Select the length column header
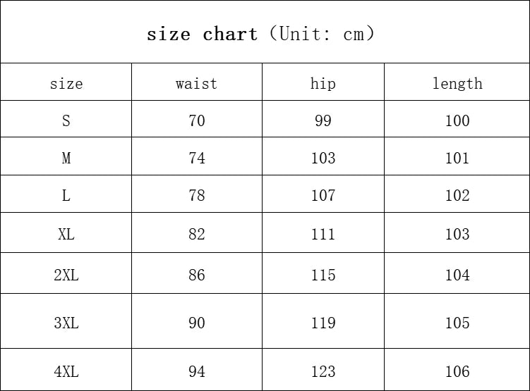Viewport: 530px width, 391px height. tap(457, 84)
